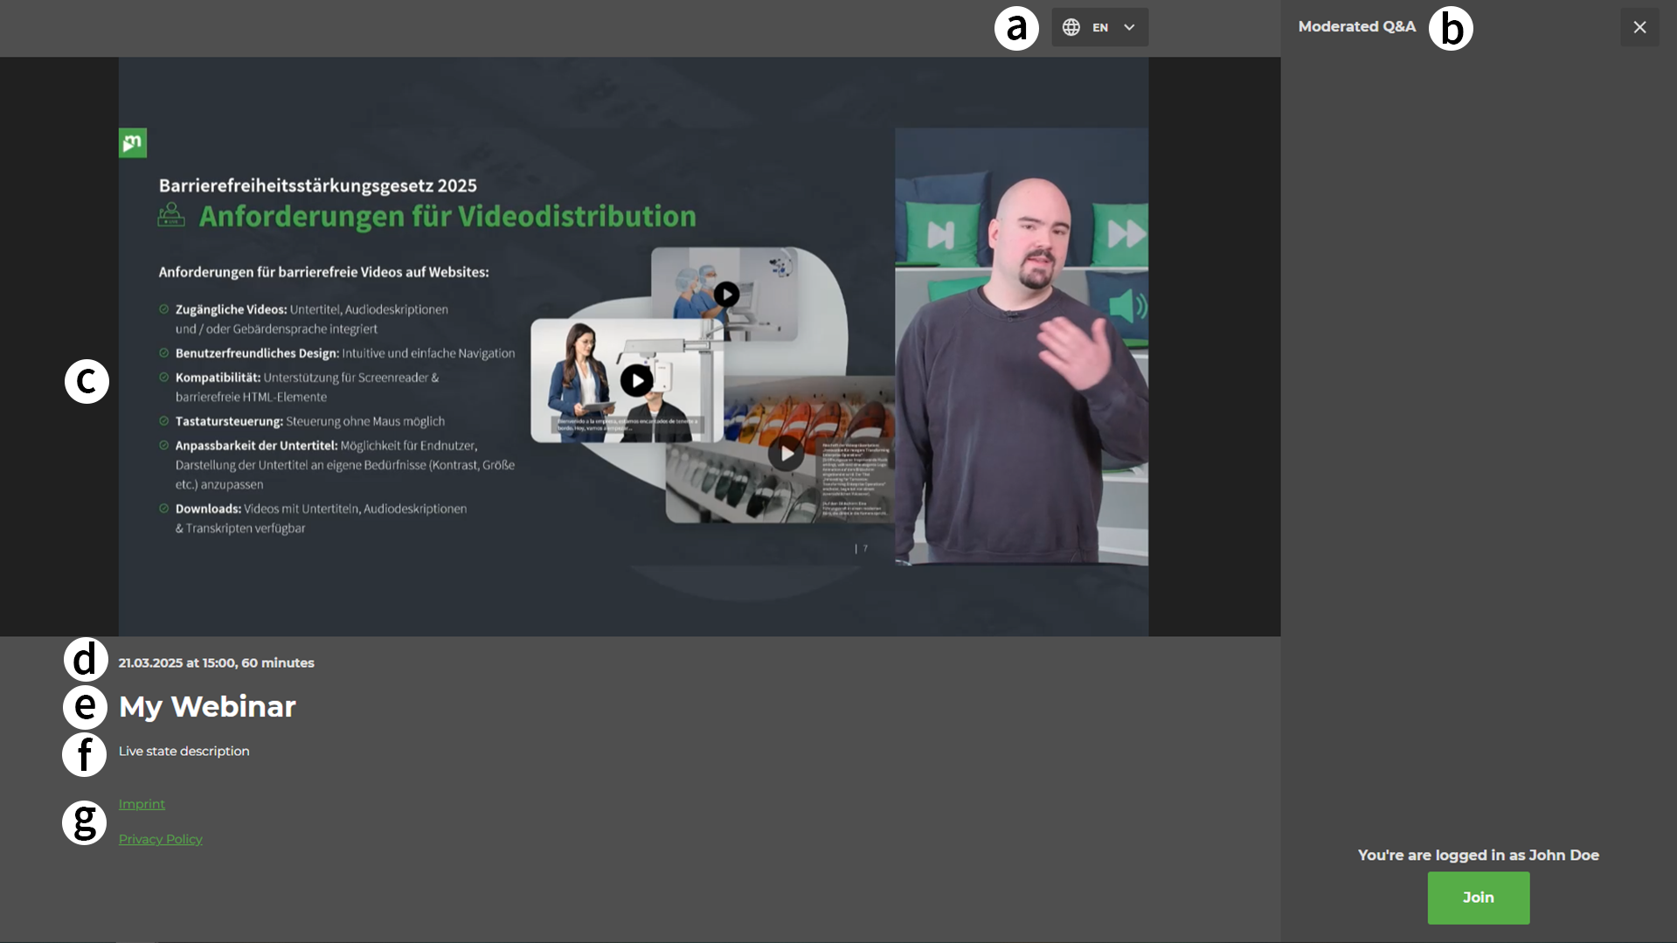1677x943 pixels.
Task: Click the green logo icon in the video
Action: 133,142
